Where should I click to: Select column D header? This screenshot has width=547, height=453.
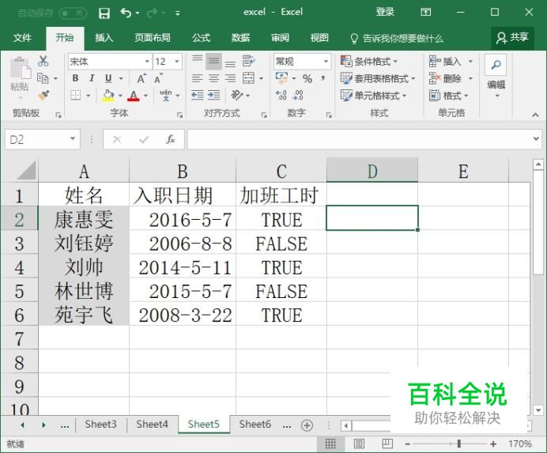(372, 172)
